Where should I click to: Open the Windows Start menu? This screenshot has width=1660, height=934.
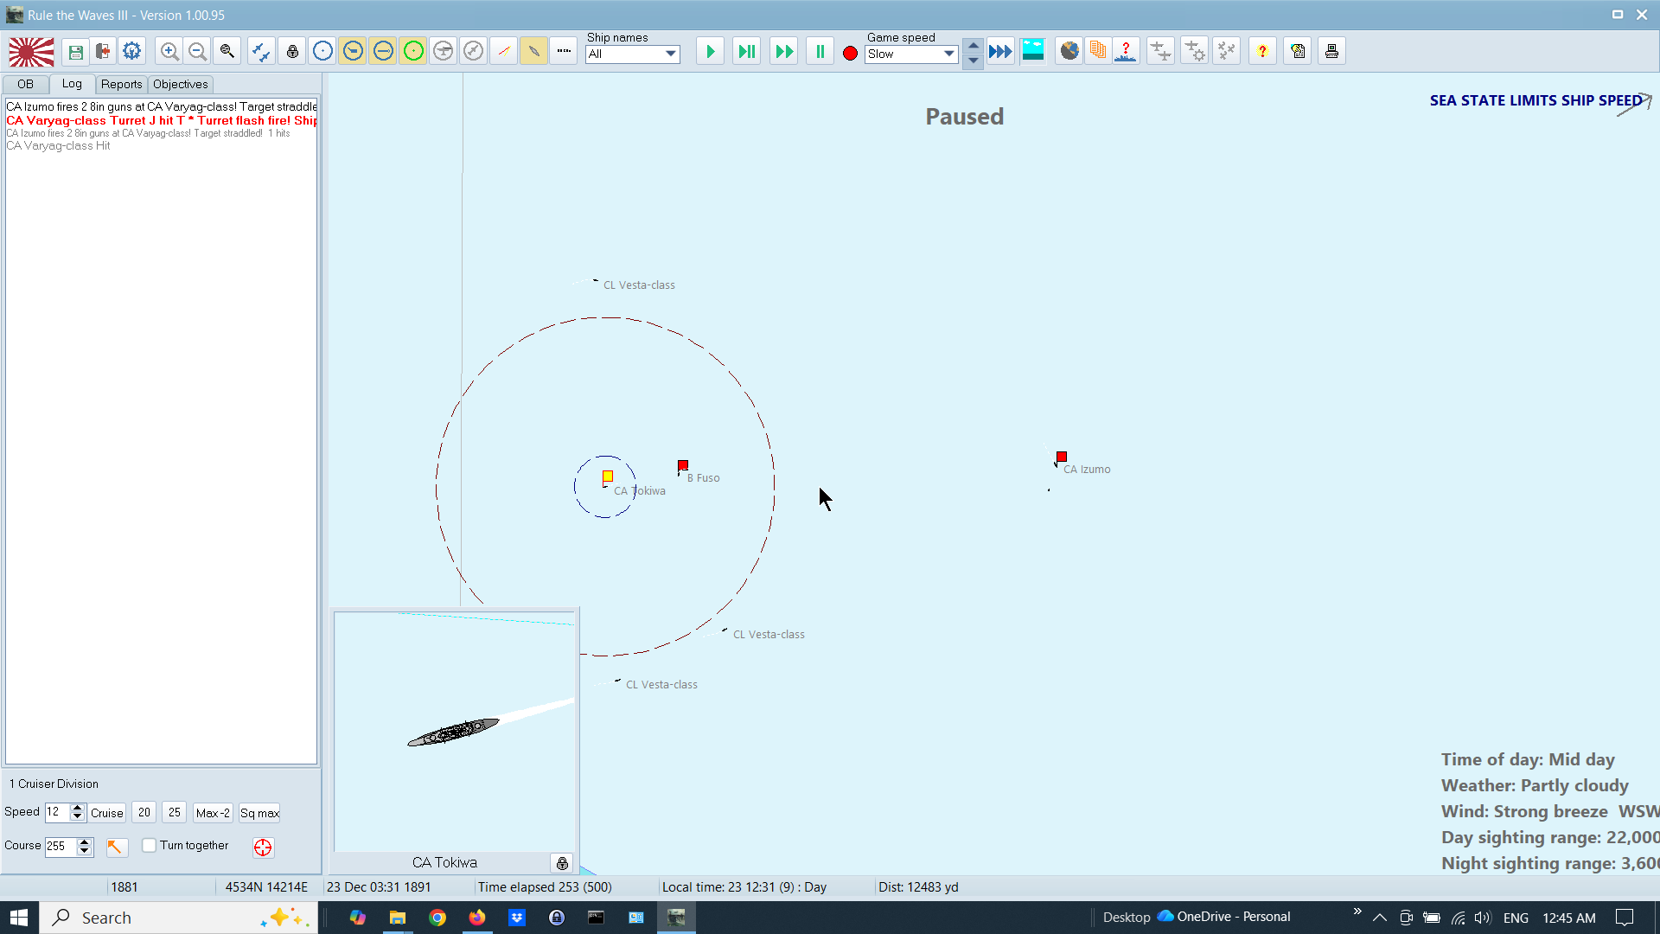click(x=19, y=918)
